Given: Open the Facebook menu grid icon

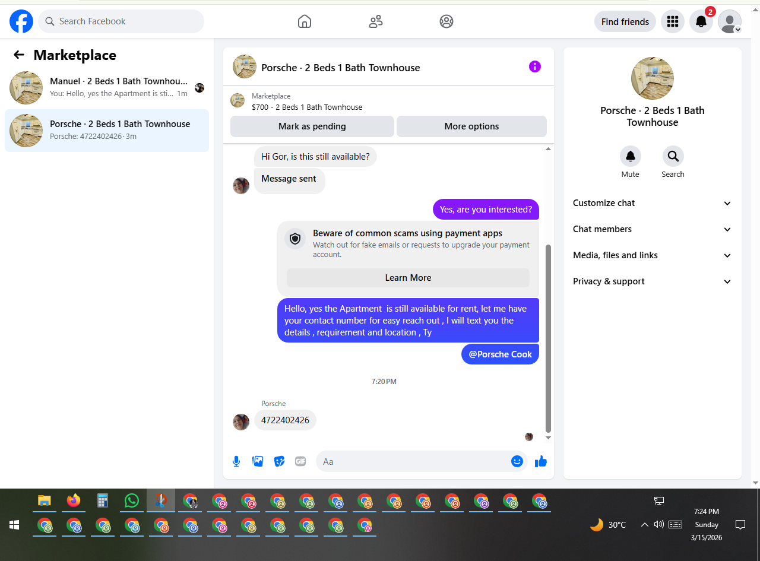Looking at the screenshot, I should [673, 22].
